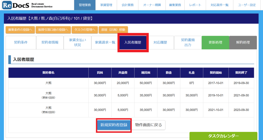The width and height of the screenshot is (263, 140).
Task: Open the 募集業務 menu
Action: pyautogui.click(x=175, y=5)
